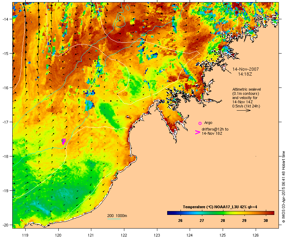Click the -15 latitude axis label
Viewport: 288px width, 238px height.
click(5, 54)
